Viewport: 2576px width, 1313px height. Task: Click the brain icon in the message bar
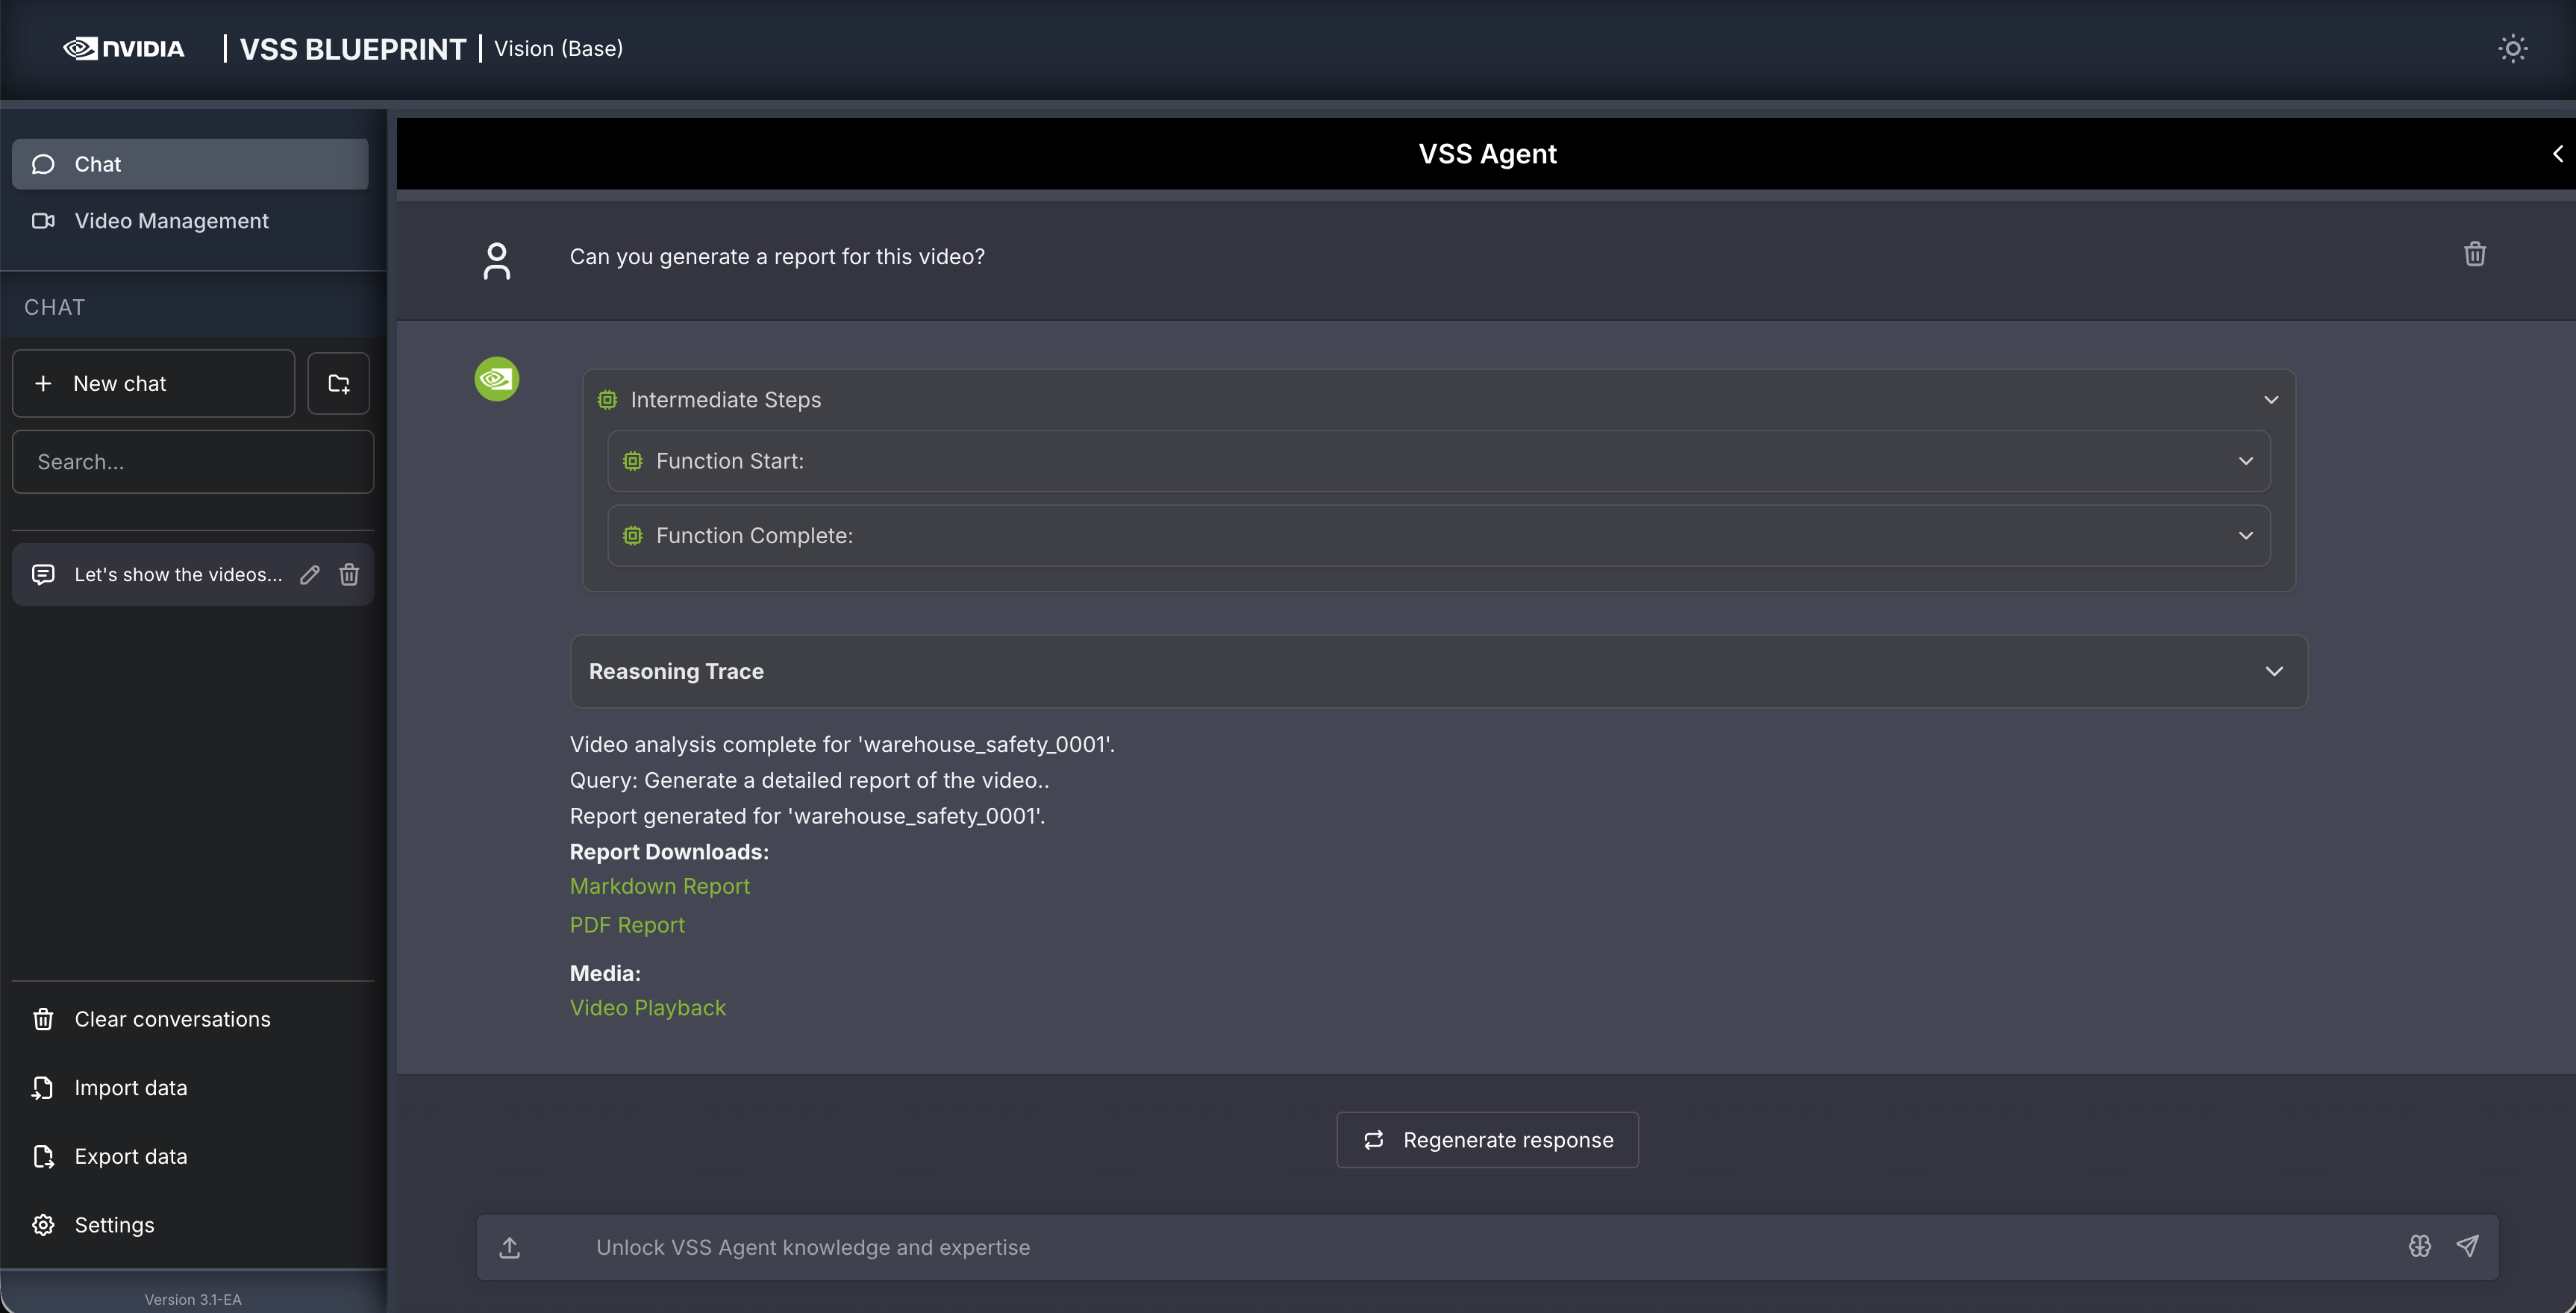(x=2419, y=1246)
